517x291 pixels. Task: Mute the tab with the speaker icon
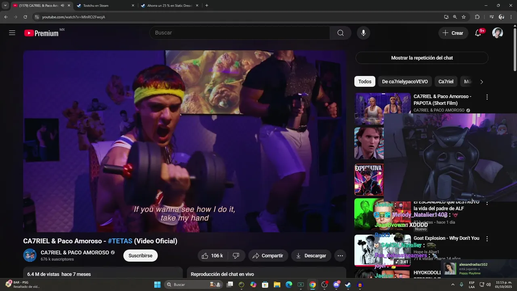click(62, 6)
